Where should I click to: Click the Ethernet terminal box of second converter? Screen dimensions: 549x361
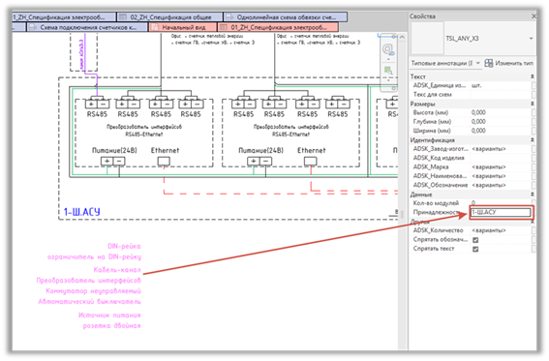[x=310, y=162]
